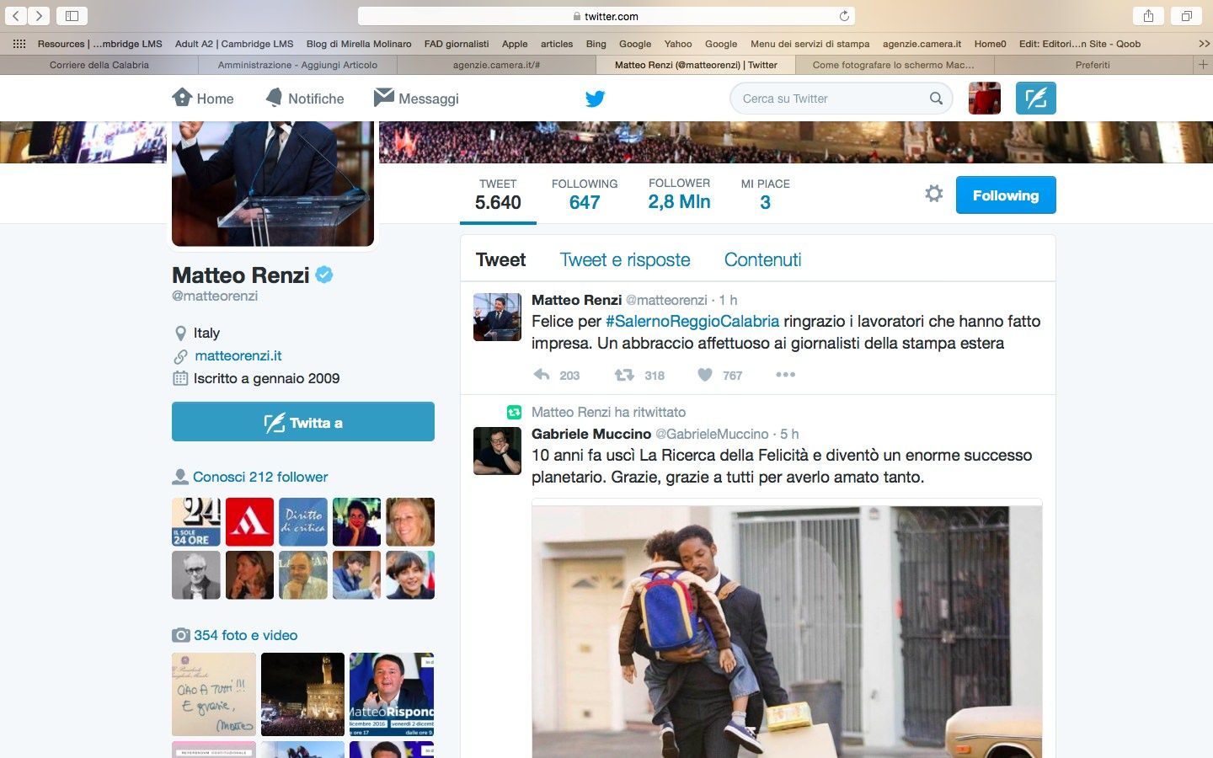Open the compose tweet icon top right
The image size is (1213, 758).
point(1036,98)
